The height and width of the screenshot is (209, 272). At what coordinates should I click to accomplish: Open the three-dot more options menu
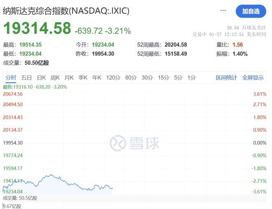[223, 11]
